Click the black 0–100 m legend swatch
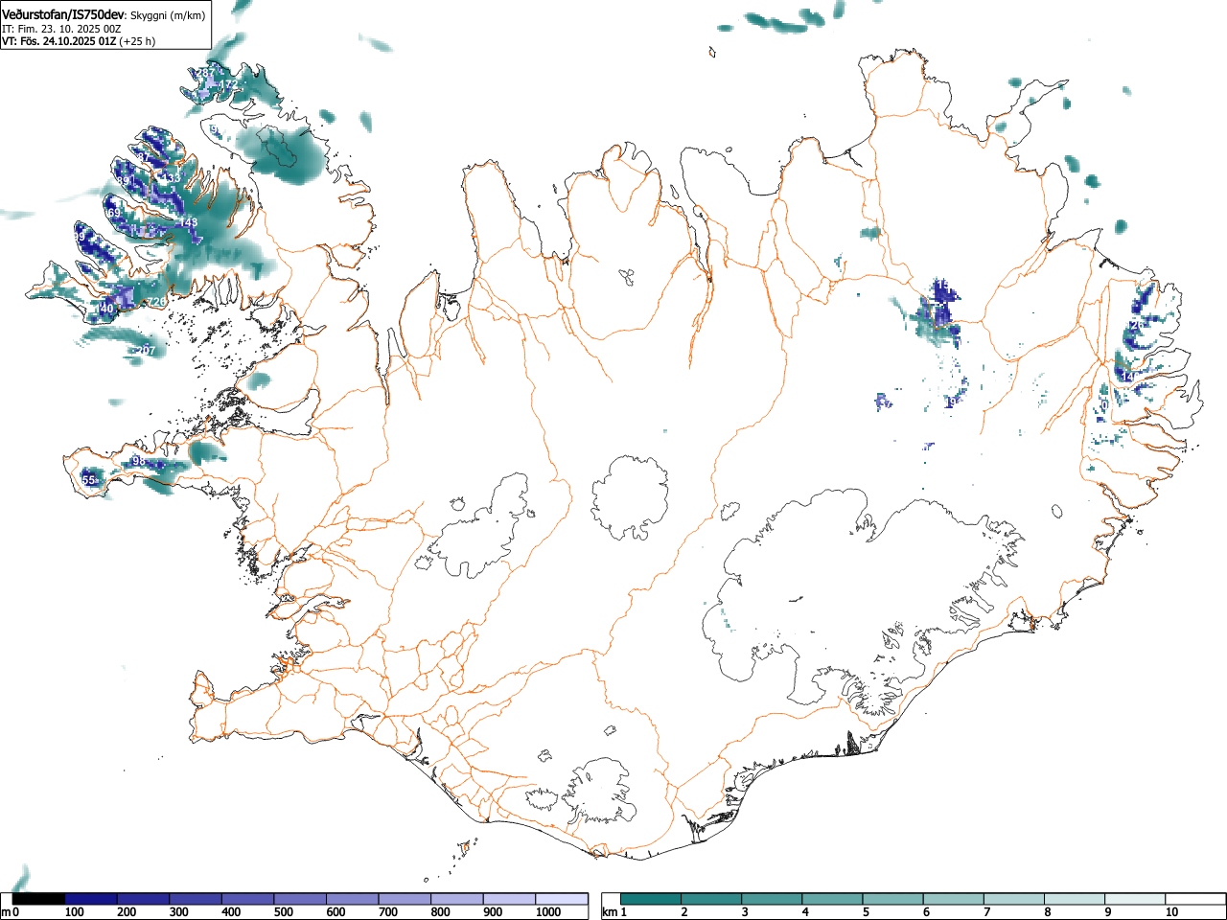 (x=38, y=899)
